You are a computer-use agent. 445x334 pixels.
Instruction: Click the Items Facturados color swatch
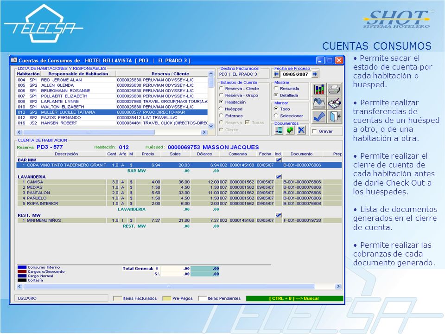[117, 298]
